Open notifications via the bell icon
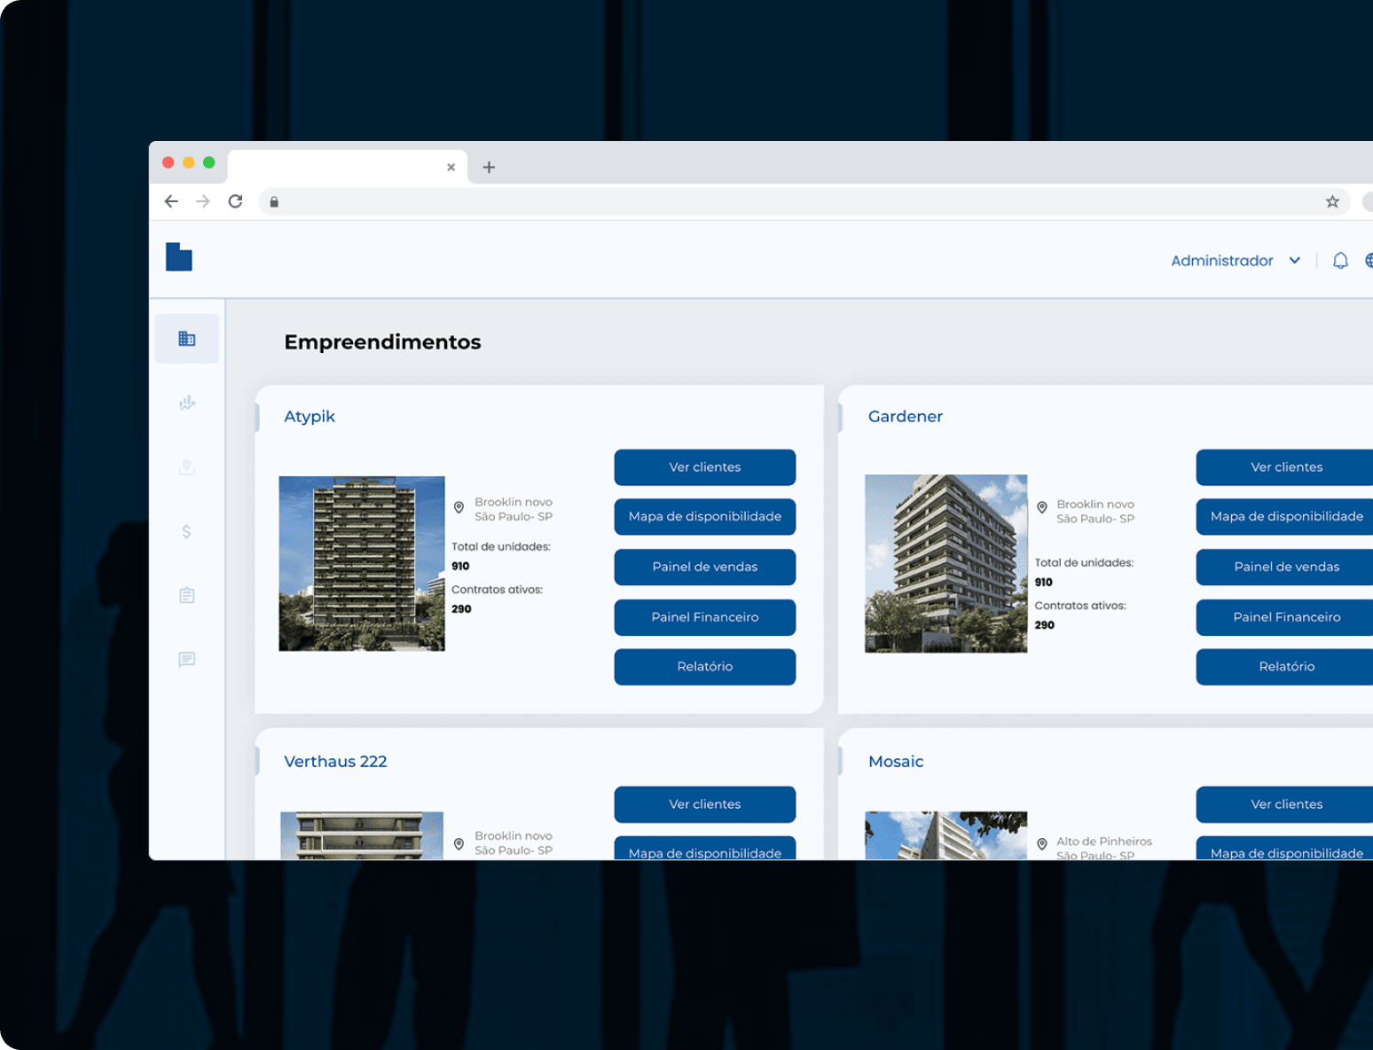This screenshot has height=1050, width=1373. 1339,260
